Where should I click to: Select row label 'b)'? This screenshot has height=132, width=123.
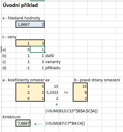(4, 56)
